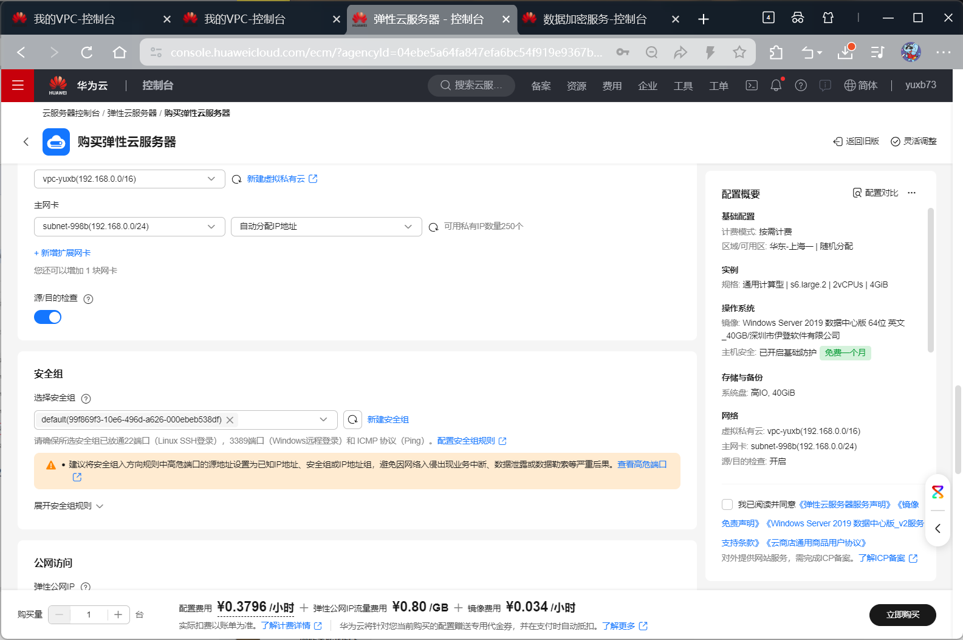Open the notifications bell
Image resolution: width=963 pixels, height=640 pixels.
click(776, 86)
